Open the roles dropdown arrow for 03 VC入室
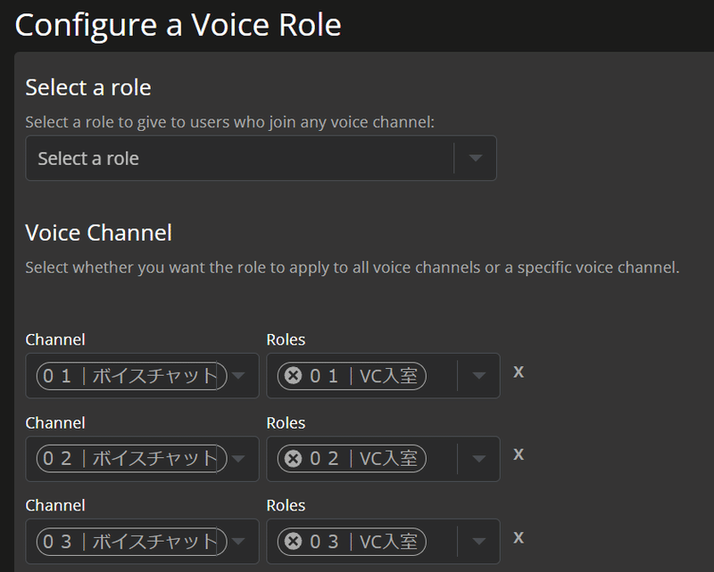Viewport: 714px width, 572px height. [x=478, y=541]
